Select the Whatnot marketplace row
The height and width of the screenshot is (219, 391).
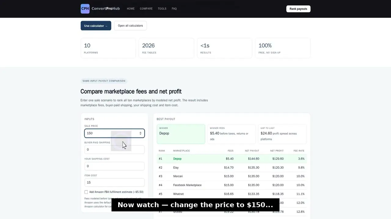tap(232, 194)
